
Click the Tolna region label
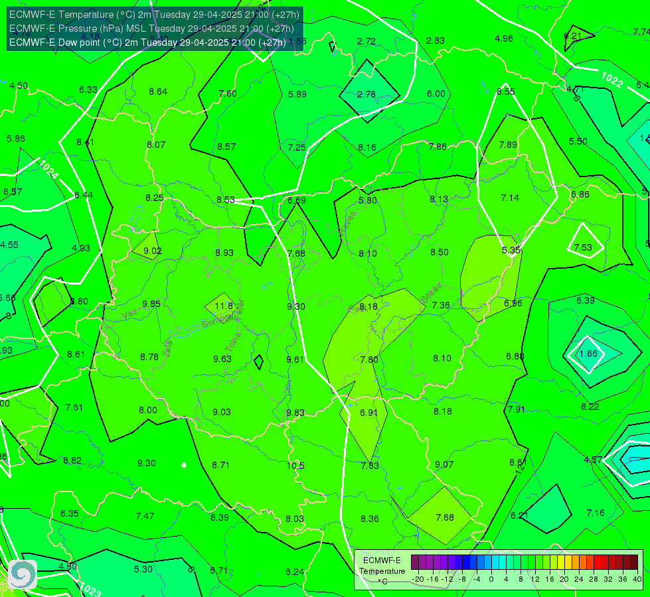232,342
